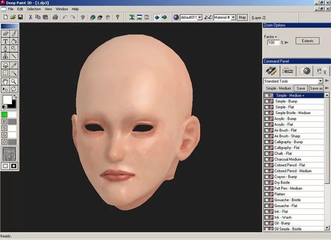Toggle the standard mask mode button
The width and height of the screenshot is (331, 240).
pyautogui.click(x=6, y=166)
